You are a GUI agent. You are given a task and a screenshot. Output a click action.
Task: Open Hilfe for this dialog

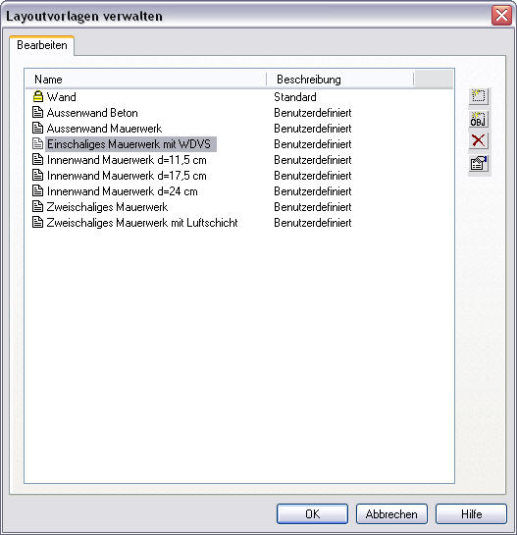(471, 513)
